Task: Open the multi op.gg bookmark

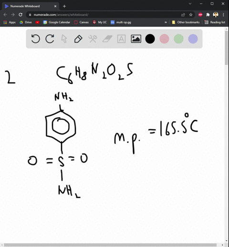Action: (121, 22)
